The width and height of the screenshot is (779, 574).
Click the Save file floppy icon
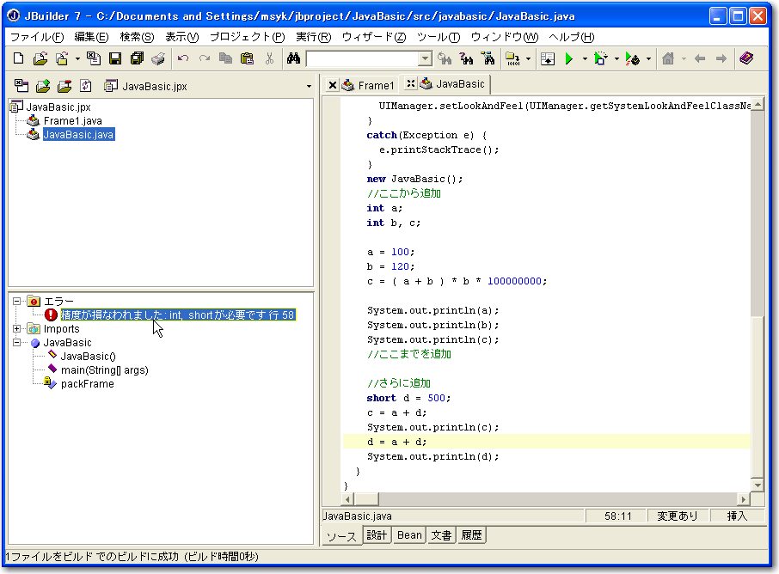click(x=114, y=58)
